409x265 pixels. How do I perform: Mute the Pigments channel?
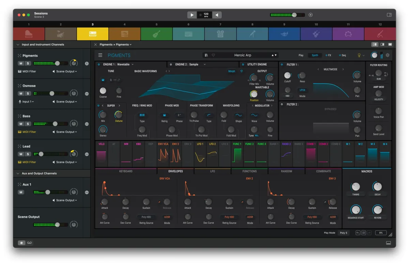point(21,63)
